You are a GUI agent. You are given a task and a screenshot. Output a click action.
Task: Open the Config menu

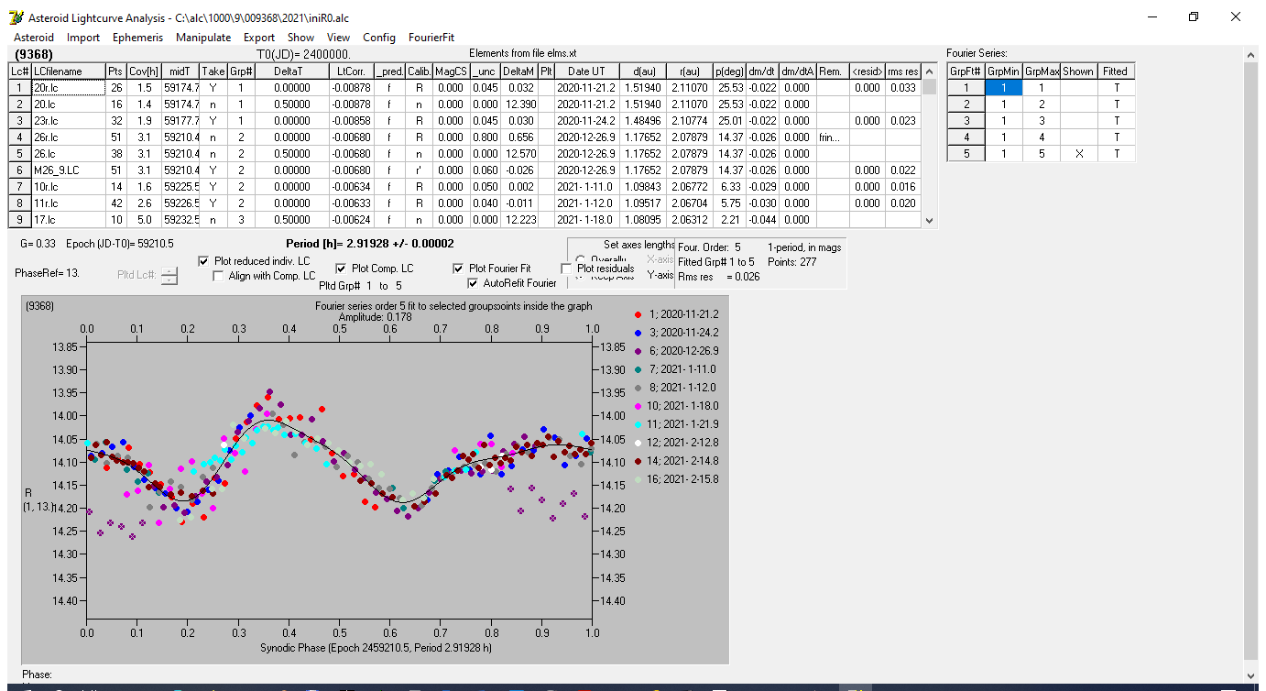[x=379, y=38]
